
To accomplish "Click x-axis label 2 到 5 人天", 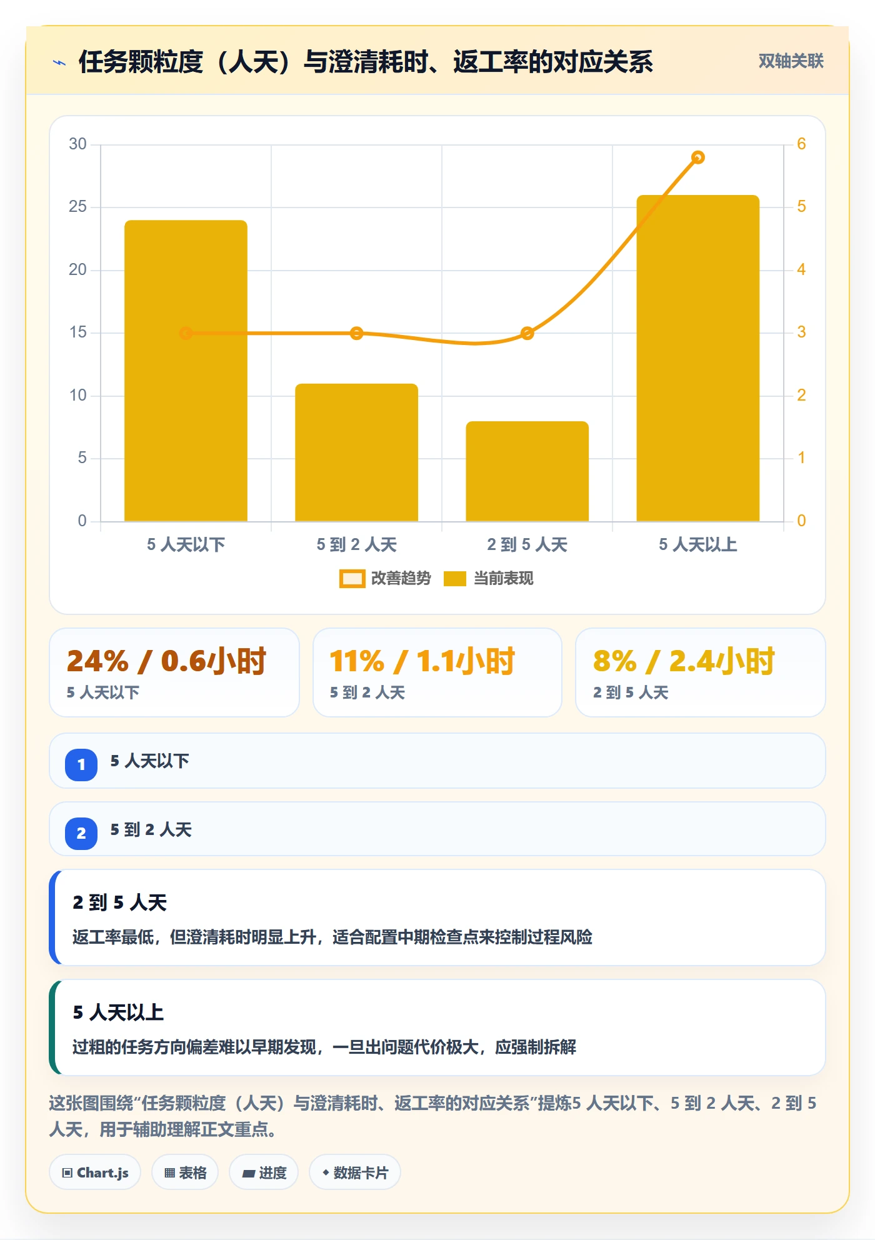I will click(x=527, y=544).
